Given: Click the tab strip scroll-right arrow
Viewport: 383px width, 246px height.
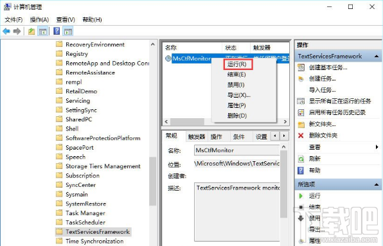Looking at the screenshot, I should click(x=284, y=136).
